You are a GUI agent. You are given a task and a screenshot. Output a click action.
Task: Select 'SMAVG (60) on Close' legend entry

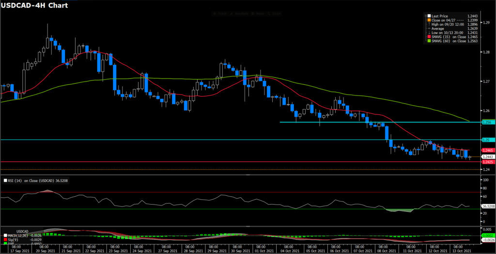(449, 41)
